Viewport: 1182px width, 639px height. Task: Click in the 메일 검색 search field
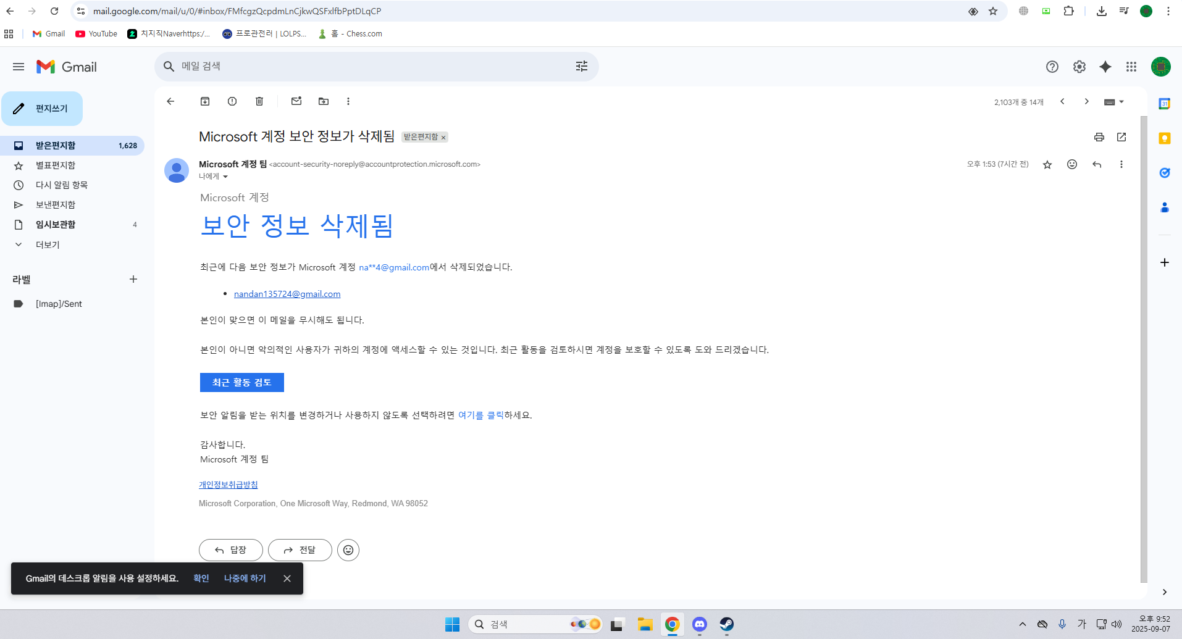pos(377,66)
